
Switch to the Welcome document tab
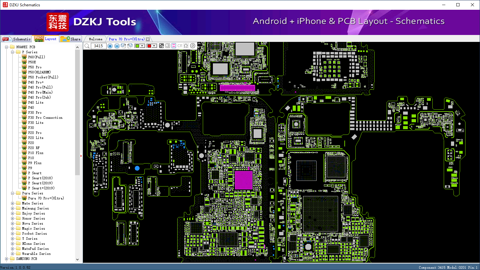tap(96, 39)
